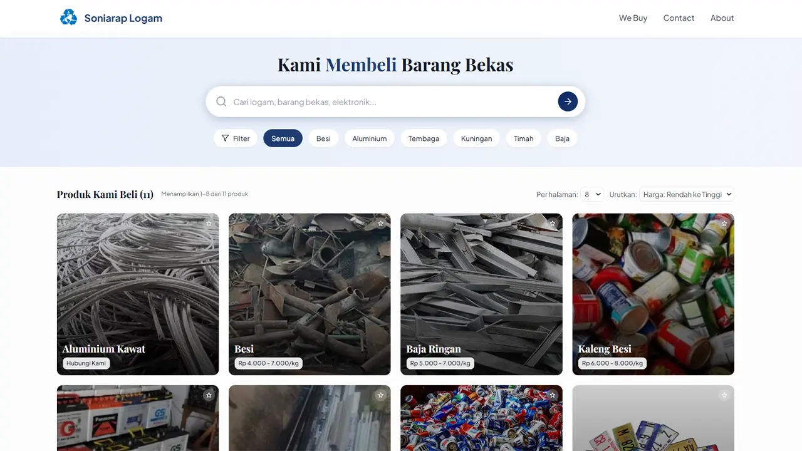Open the Aluminium Kawat product image

coord(138,294)
